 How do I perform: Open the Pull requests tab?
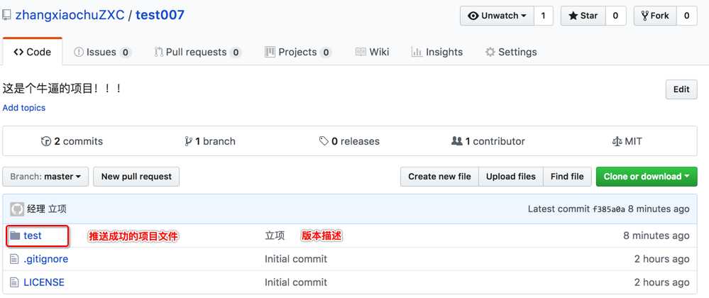coord(197,52)
